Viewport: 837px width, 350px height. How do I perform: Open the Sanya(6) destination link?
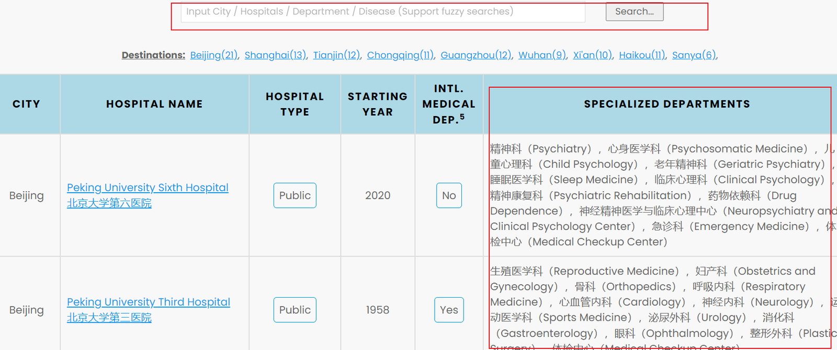[694, 55]
